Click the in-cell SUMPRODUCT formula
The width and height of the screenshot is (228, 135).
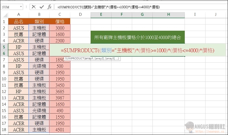point(138,50)
